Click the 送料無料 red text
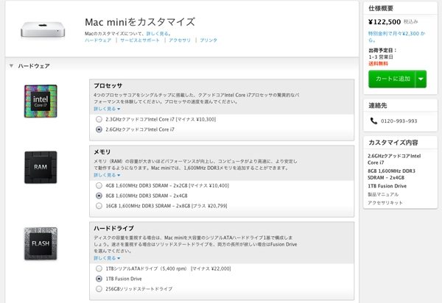Image resolution: width=442 pixels, height=303 pixels. coord(378,63)
